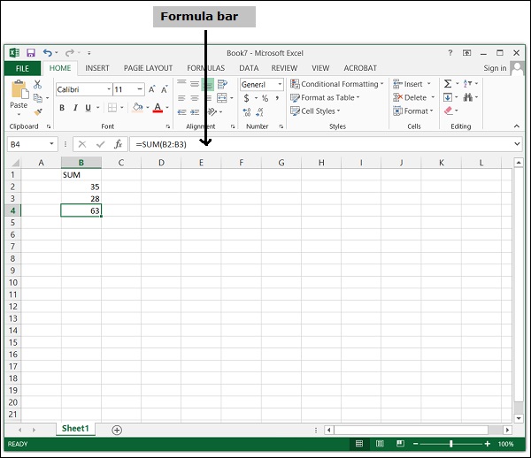
Task: Add a new sheet with plus icon
Action: [x=117, y=429]
